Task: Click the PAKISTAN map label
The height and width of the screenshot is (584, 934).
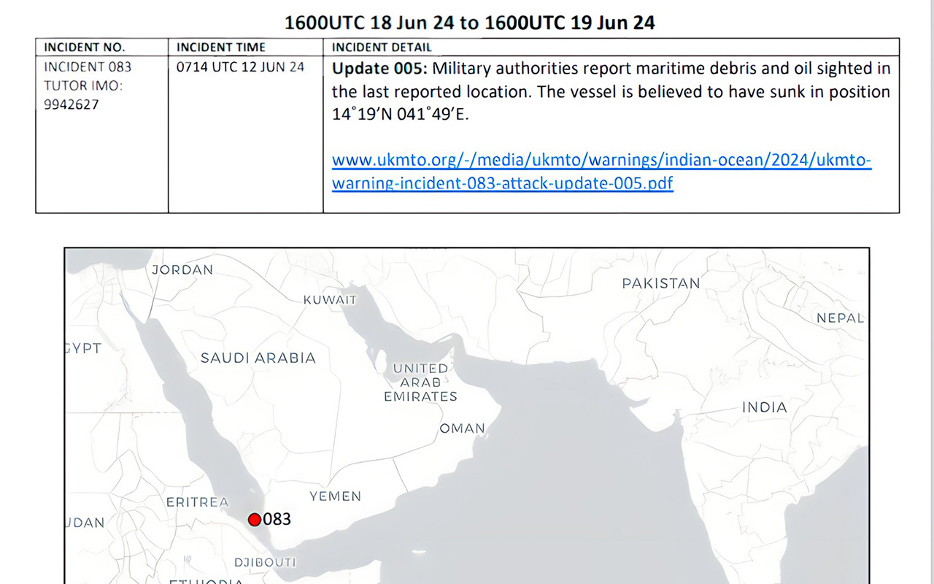Action: [x=660, y=283]
